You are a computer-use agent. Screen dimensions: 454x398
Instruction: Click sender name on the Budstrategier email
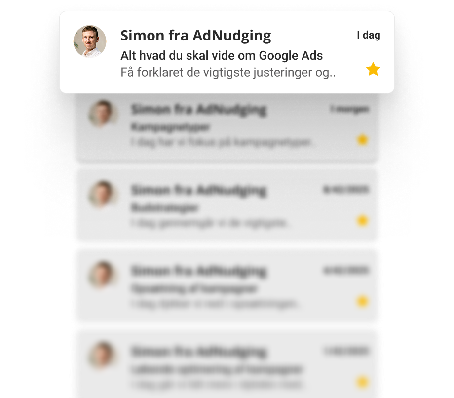click(198, 190)
